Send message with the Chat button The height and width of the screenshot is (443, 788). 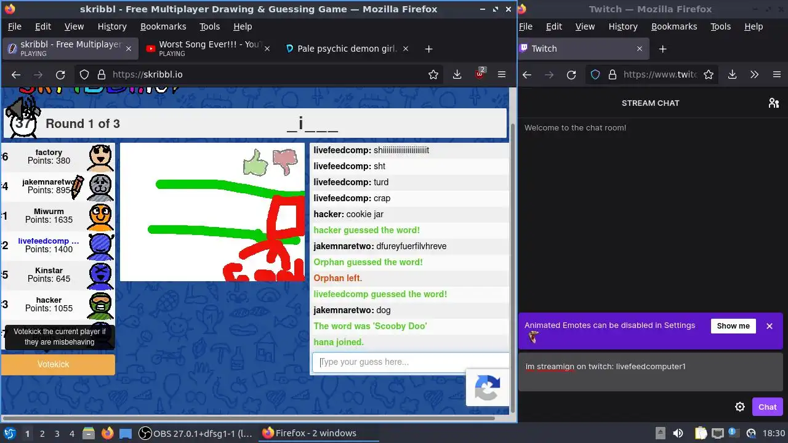(767, 407)
